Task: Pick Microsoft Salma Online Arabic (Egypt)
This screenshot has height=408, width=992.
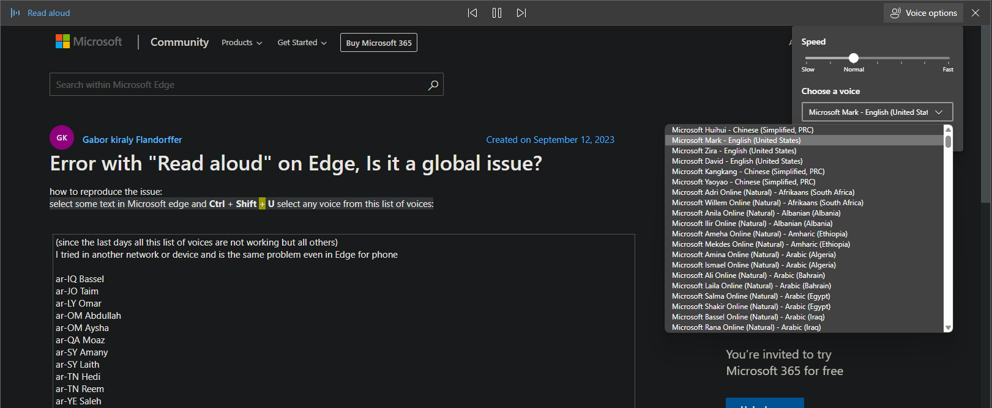Action: [805, 296]
